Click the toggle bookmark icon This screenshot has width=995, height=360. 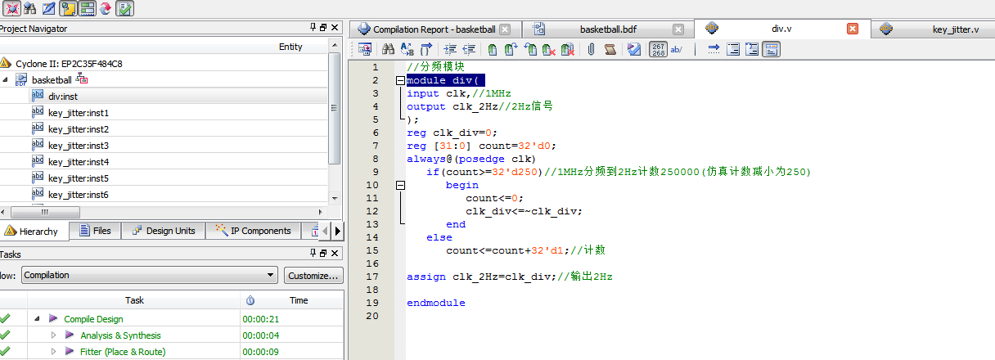pos(493,49)
